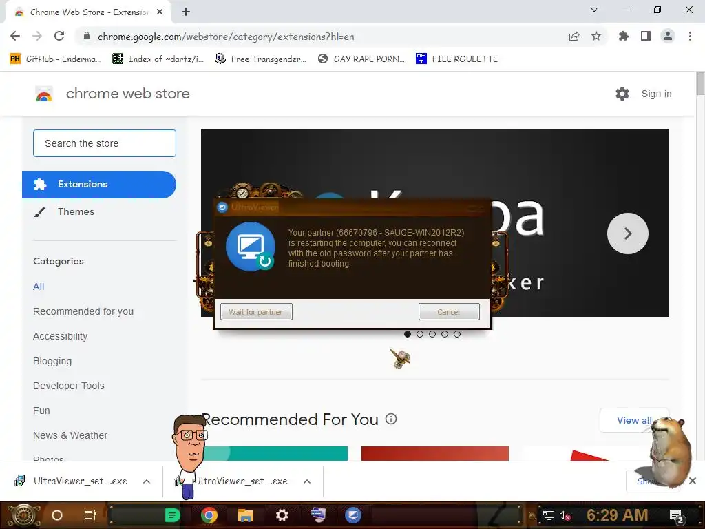The width and height of the screenshot is (705, 529).
Task: Close the Chrome Web Store tab
Action: point(159,12)
